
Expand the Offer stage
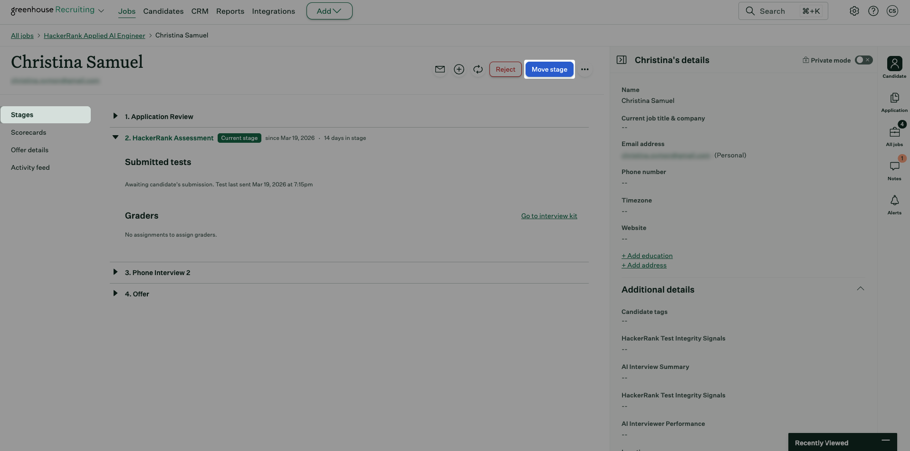tap(115, 294)
